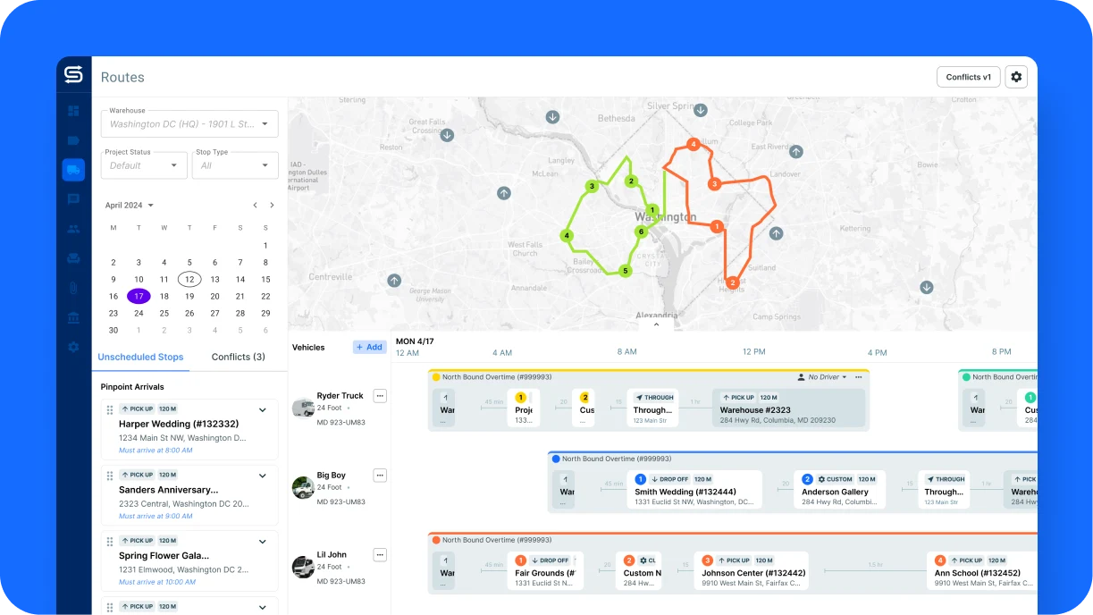
Task: Collapse the Harper Wedding stop card
Action: pyautogui.click(x=262, y=409)
